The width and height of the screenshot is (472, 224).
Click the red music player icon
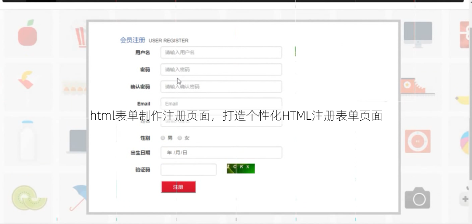[417, 141]
